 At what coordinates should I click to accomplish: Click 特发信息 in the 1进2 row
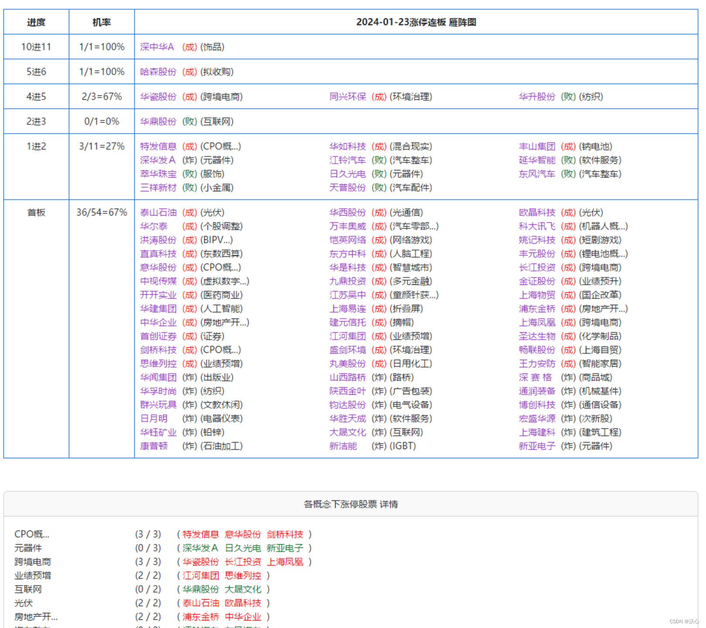[158, 147]
